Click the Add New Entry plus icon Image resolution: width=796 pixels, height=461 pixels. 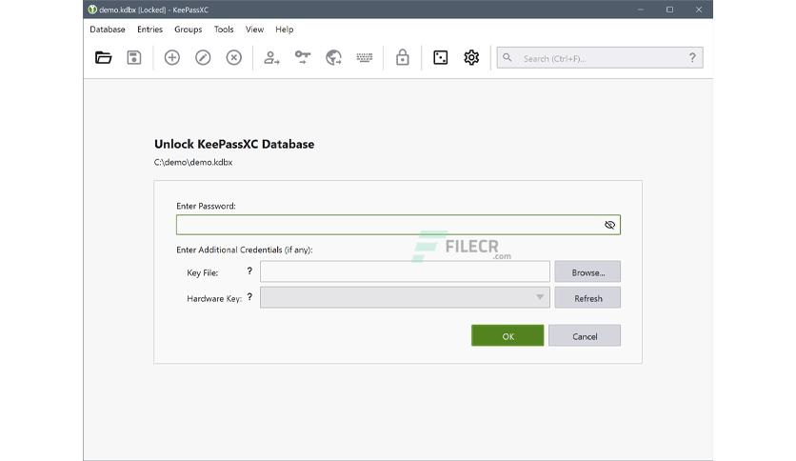(x=172, y=57)
